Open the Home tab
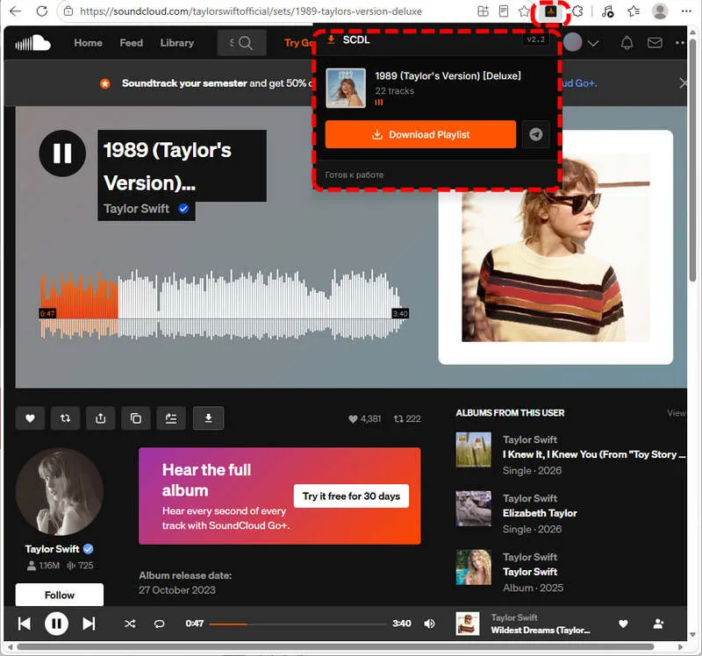The image size is (702, 656). click(89, 43)
